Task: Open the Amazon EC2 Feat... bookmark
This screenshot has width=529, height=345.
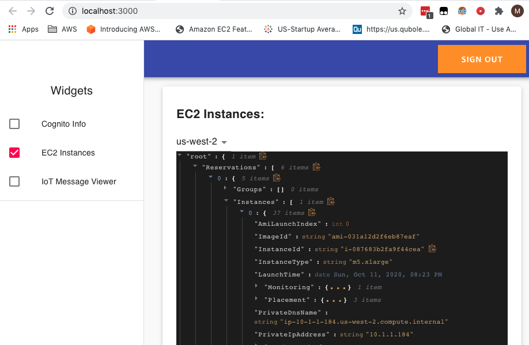Action: [214, 29]
